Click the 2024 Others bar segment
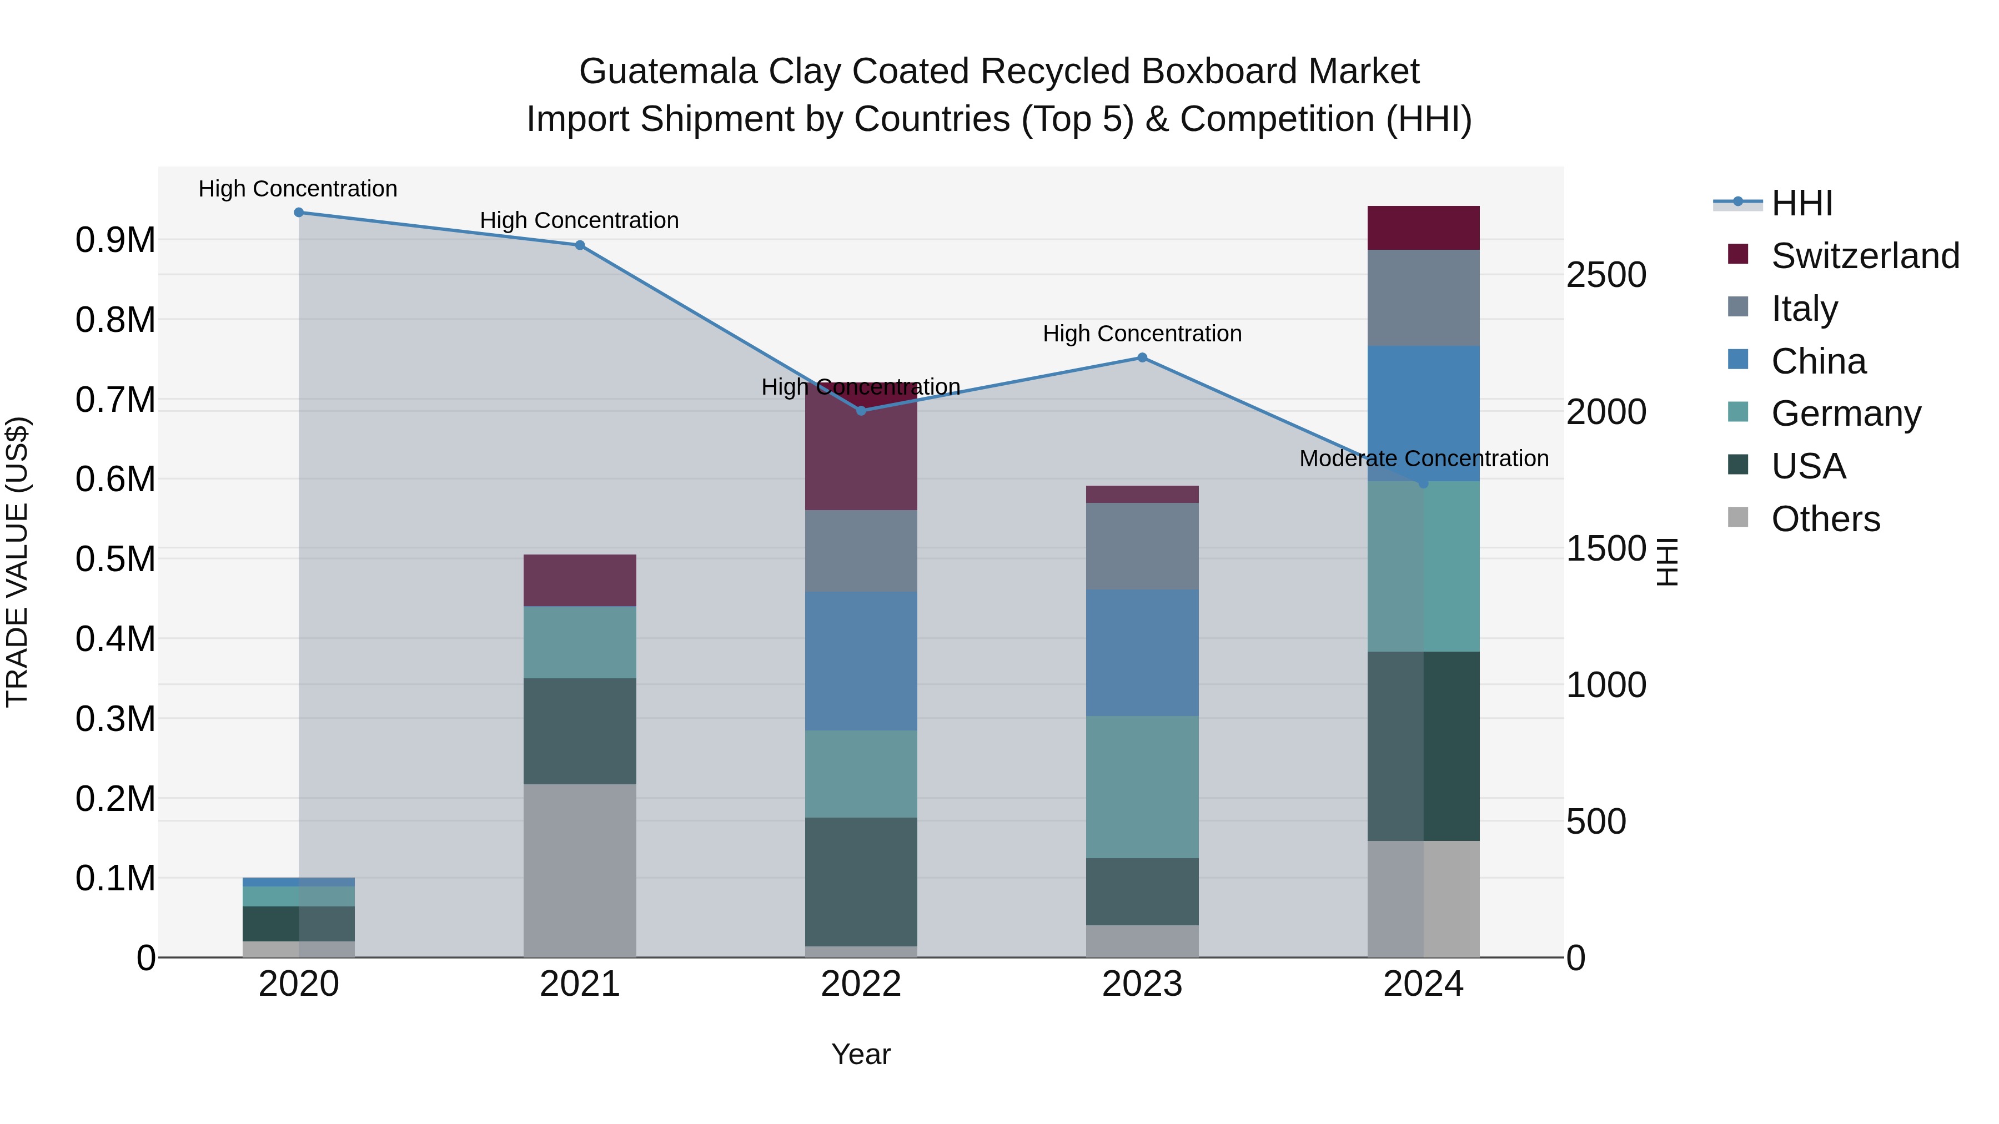Viewport: 1999px width, 1124px height. coord(1423,899)
